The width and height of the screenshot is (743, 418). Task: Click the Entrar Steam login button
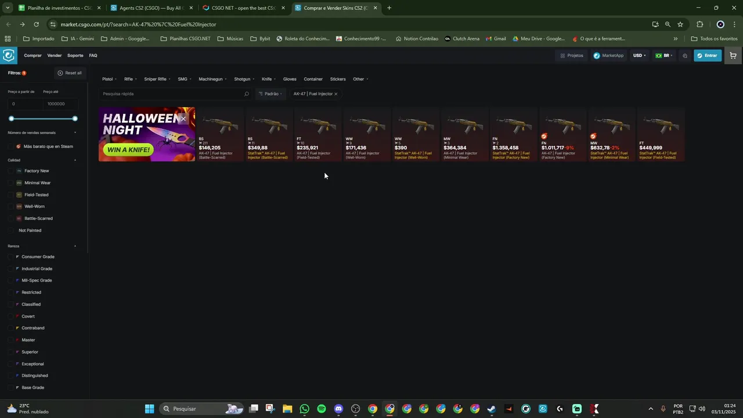pos(708,56)
